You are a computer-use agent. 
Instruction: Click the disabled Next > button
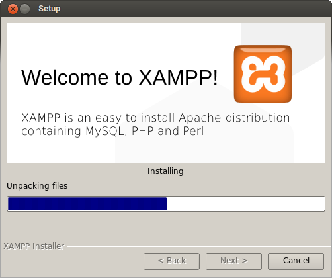click(233, 261)
